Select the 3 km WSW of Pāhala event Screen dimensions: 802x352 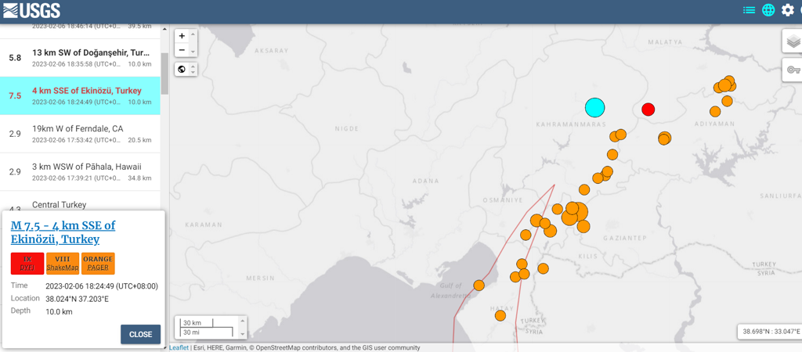pyautogui.click(x=81, y=171)
